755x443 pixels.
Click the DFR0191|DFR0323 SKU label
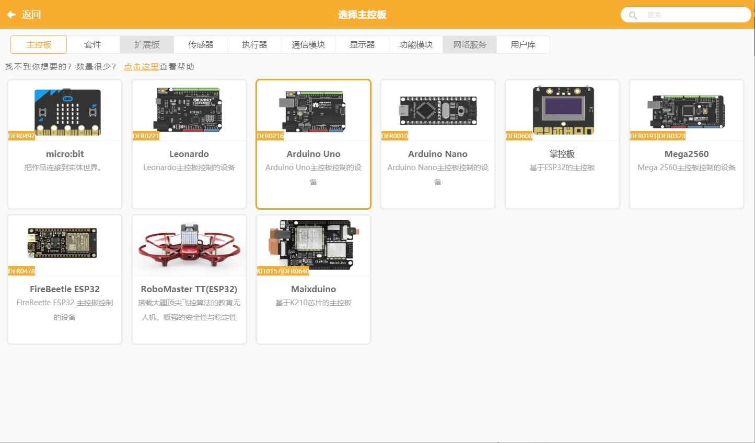click(x=657, y=136)
